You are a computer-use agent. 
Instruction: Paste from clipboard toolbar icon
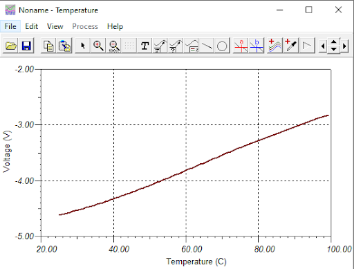point(64,46)
